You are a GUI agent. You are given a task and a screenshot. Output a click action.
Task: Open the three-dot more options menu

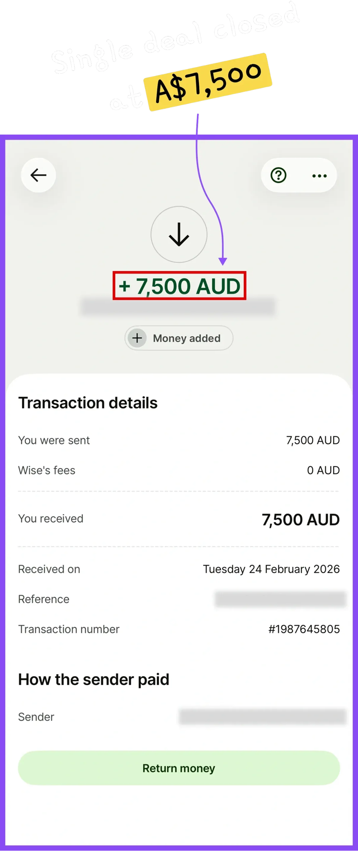[x=319, y=176]
